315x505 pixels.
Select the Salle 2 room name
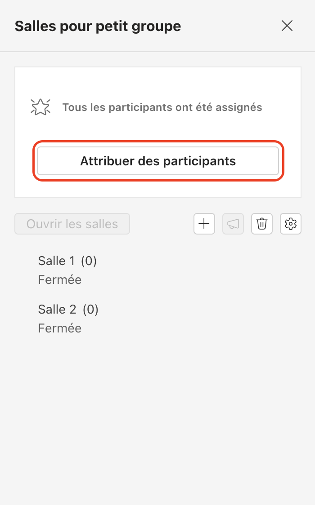click(58, 309)
